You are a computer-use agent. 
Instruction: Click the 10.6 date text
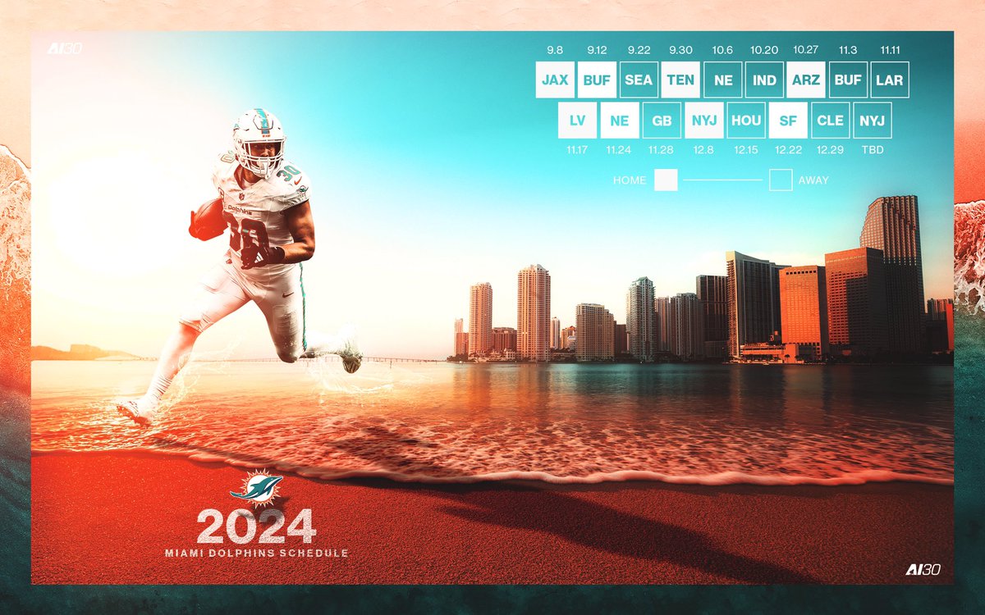point(722,50)
